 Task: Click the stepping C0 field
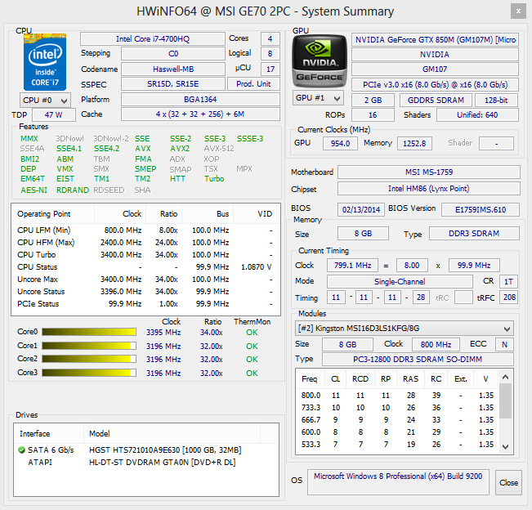coord(173,54)
